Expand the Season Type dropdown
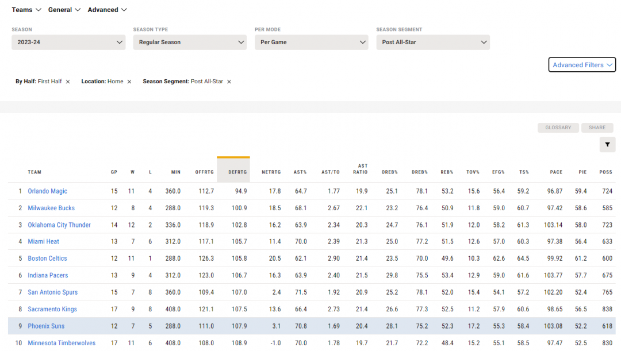621x351 pixels. pyautogui.click(x=190, y=43)
